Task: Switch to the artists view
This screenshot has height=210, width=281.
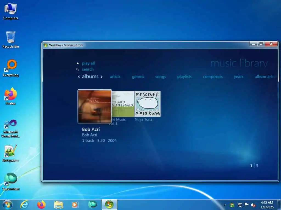Action: (115, 77)
